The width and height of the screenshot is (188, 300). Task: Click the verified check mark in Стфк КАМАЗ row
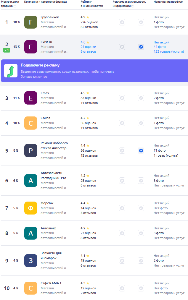[141, 288]
